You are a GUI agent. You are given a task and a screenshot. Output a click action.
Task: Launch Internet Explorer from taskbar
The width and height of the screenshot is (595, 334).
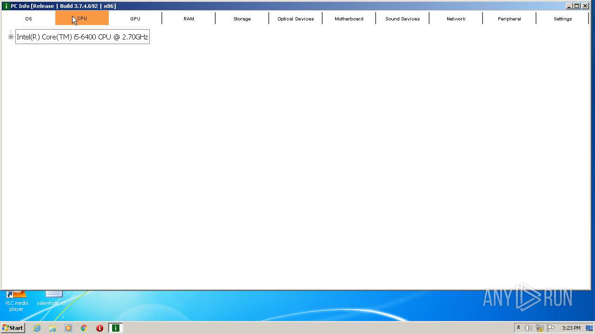click(37, 328)
